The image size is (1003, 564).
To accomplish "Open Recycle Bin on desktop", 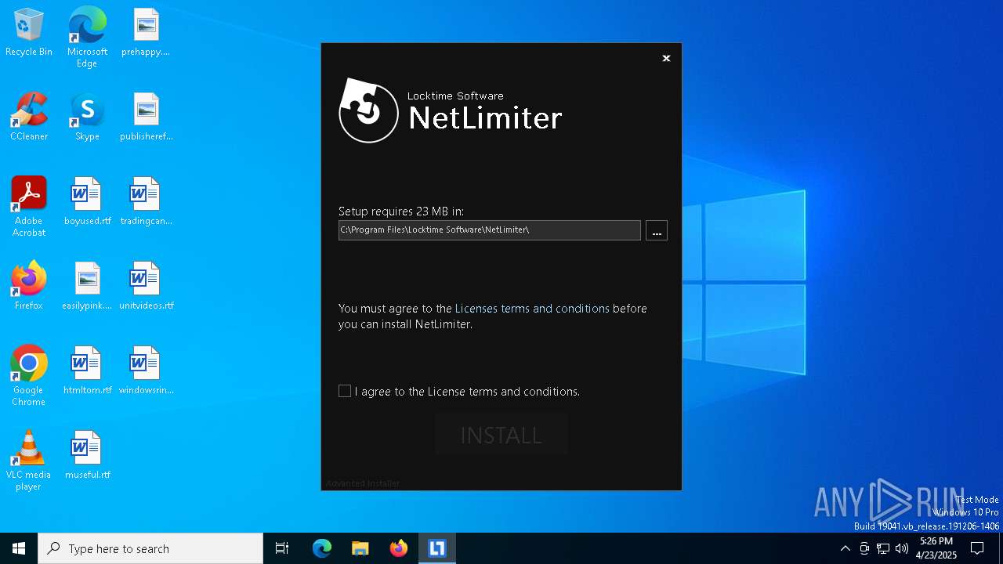I will click(x=29, y=33).
